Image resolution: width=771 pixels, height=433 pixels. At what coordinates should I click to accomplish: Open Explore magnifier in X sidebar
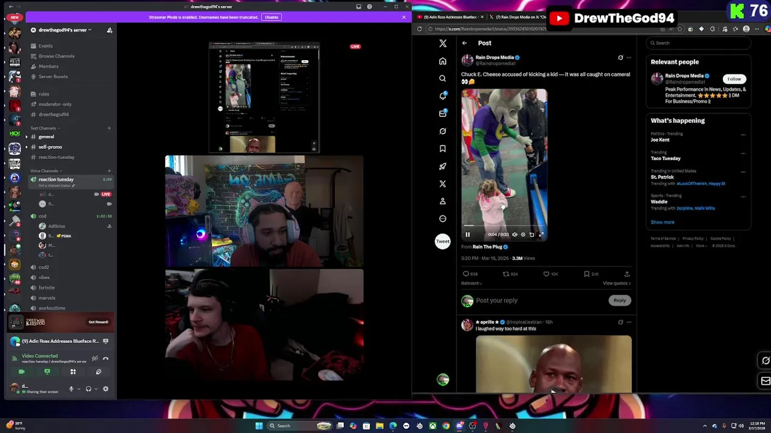coord(443,78)
